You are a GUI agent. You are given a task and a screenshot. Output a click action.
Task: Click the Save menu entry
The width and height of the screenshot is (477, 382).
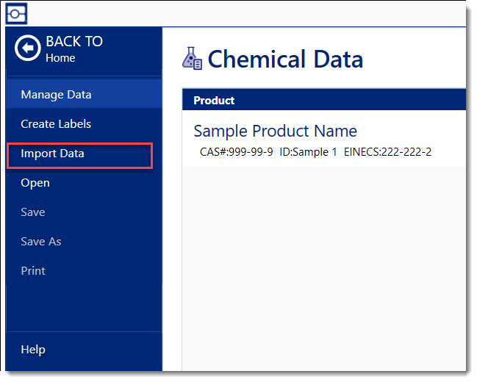(x=33, y=212)
